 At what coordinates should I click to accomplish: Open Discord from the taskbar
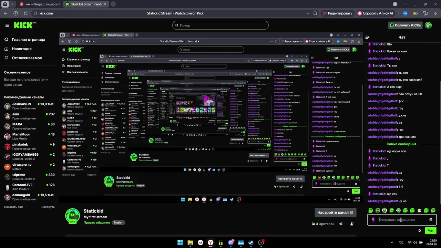[231, 242]
